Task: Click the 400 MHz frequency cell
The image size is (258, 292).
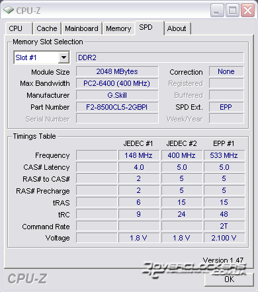Action: [181, 155]
